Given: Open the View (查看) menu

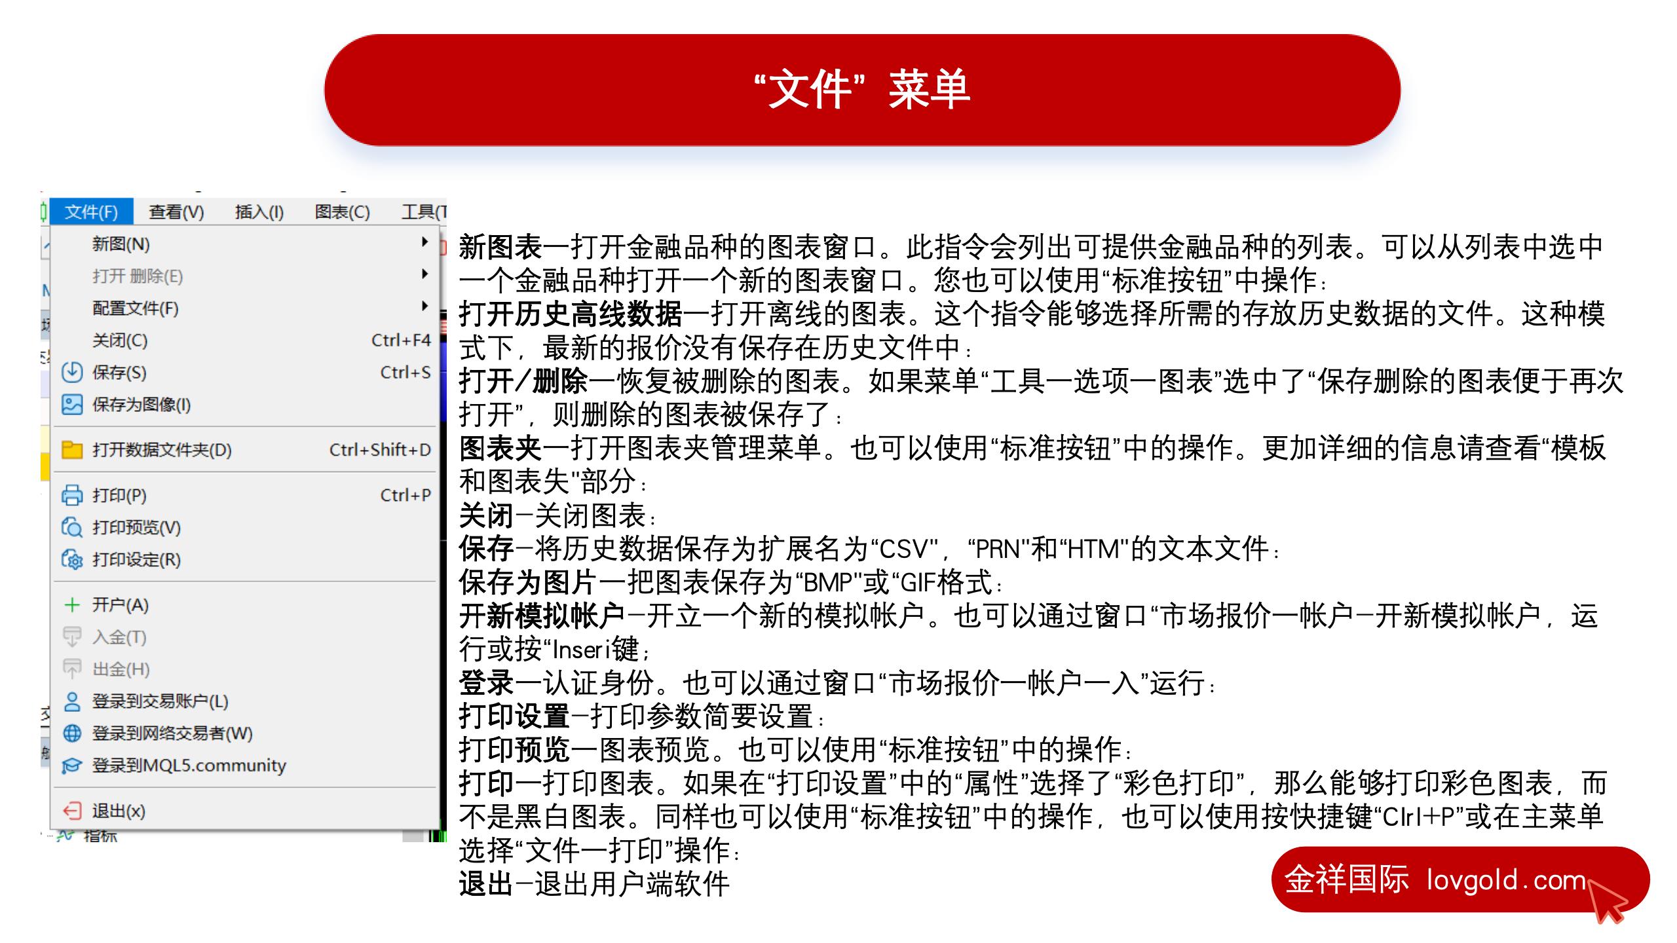Looking at the screenshot, I should coord(176,212).
